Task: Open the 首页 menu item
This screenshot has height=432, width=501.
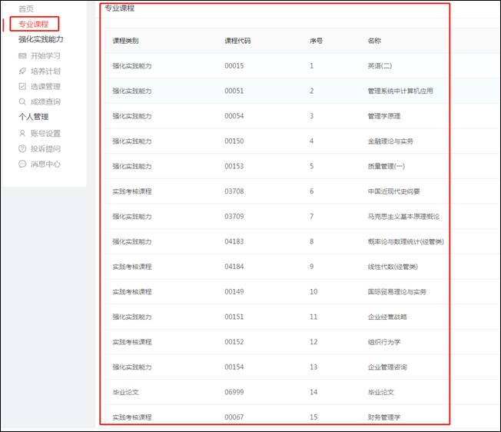Action: 26,8
